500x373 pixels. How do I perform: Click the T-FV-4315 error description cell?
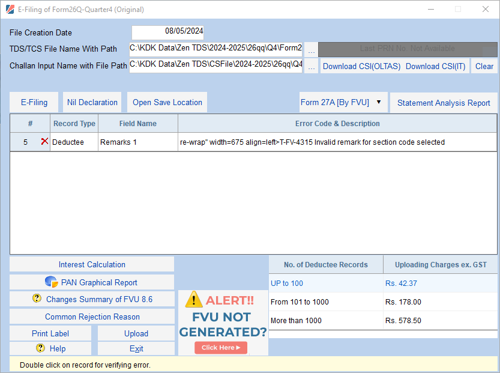pyautogui.click(x=337, y=142)
